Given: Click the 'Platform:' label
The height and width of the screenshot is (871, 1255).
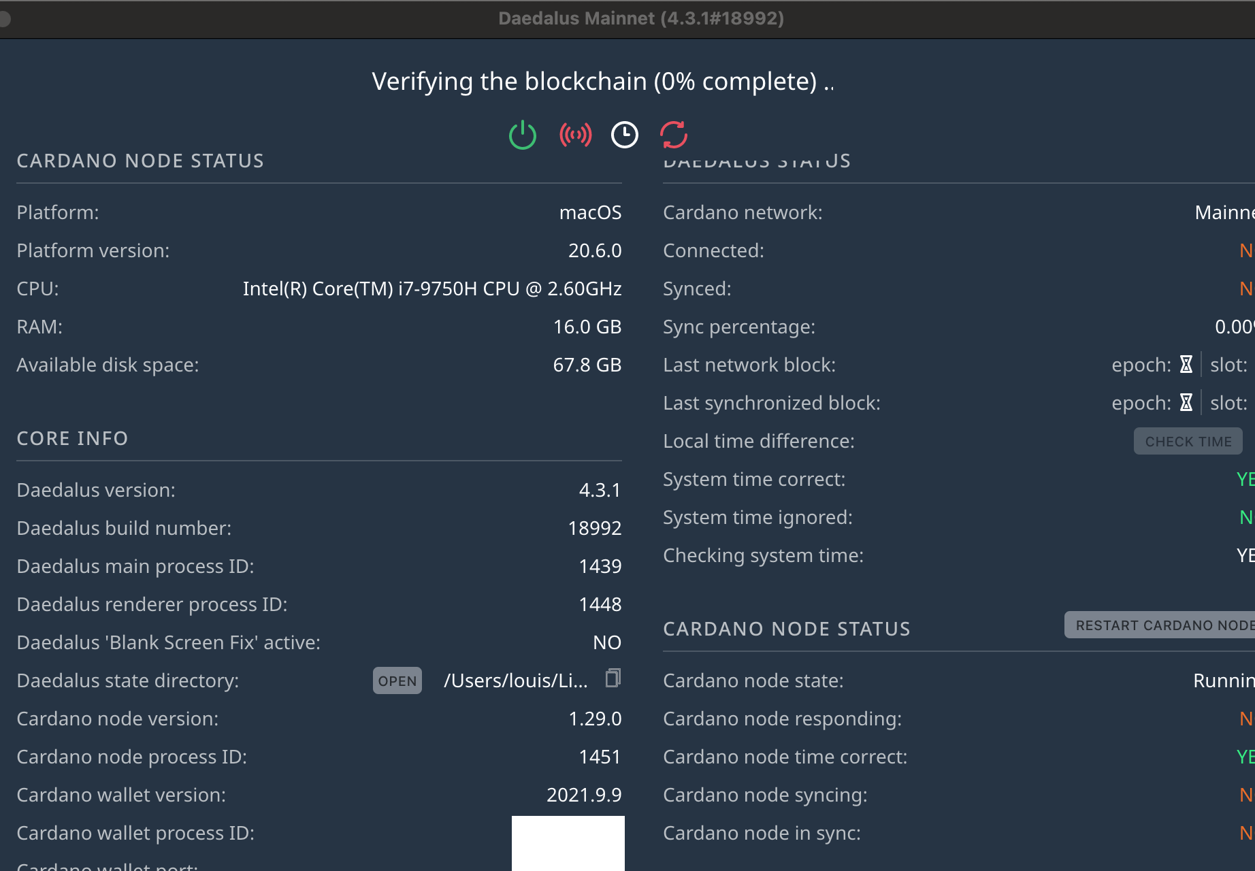Looking at the screenshot, I should click(x=58, y=212).
